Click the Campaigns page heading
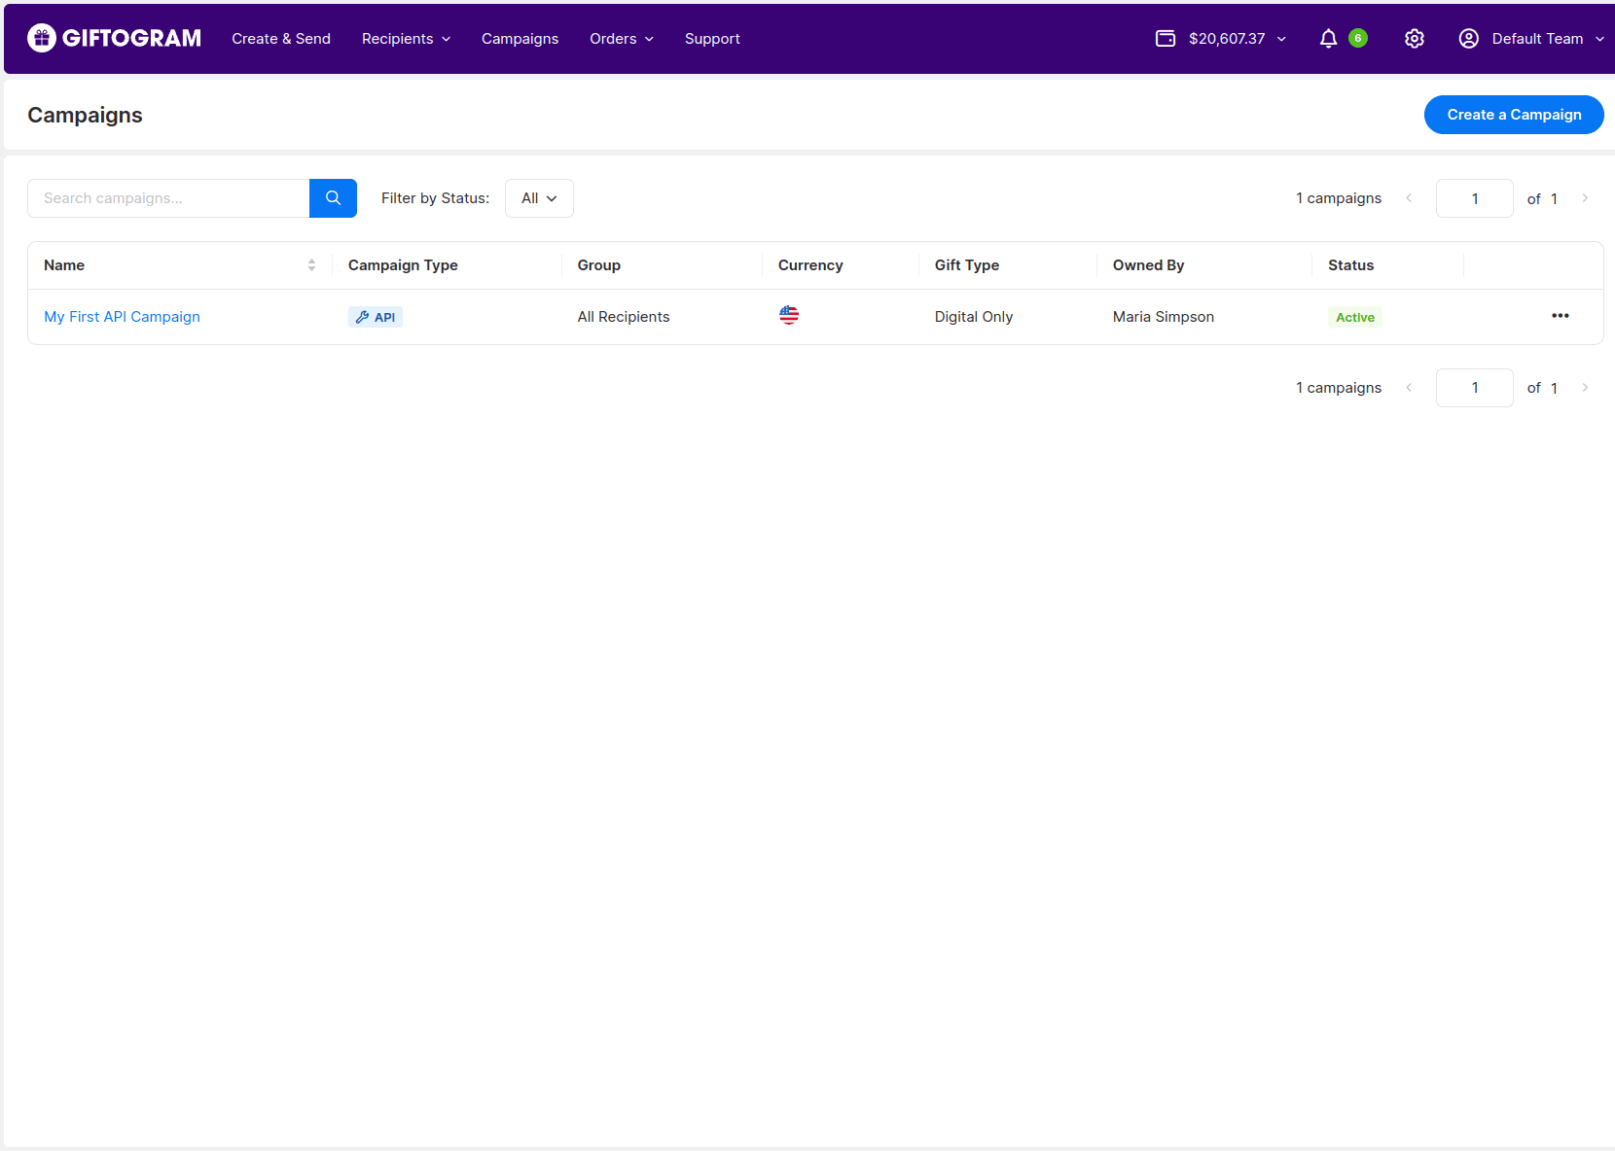 tap(86, 115)
